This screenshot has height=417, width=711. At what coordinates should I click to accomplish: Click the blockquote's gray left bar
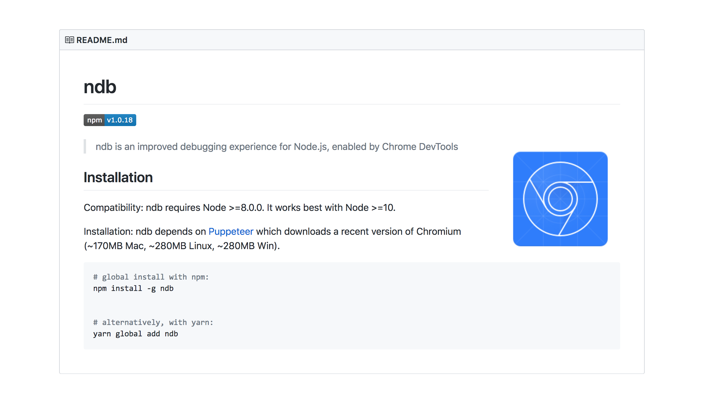(85, 146)
